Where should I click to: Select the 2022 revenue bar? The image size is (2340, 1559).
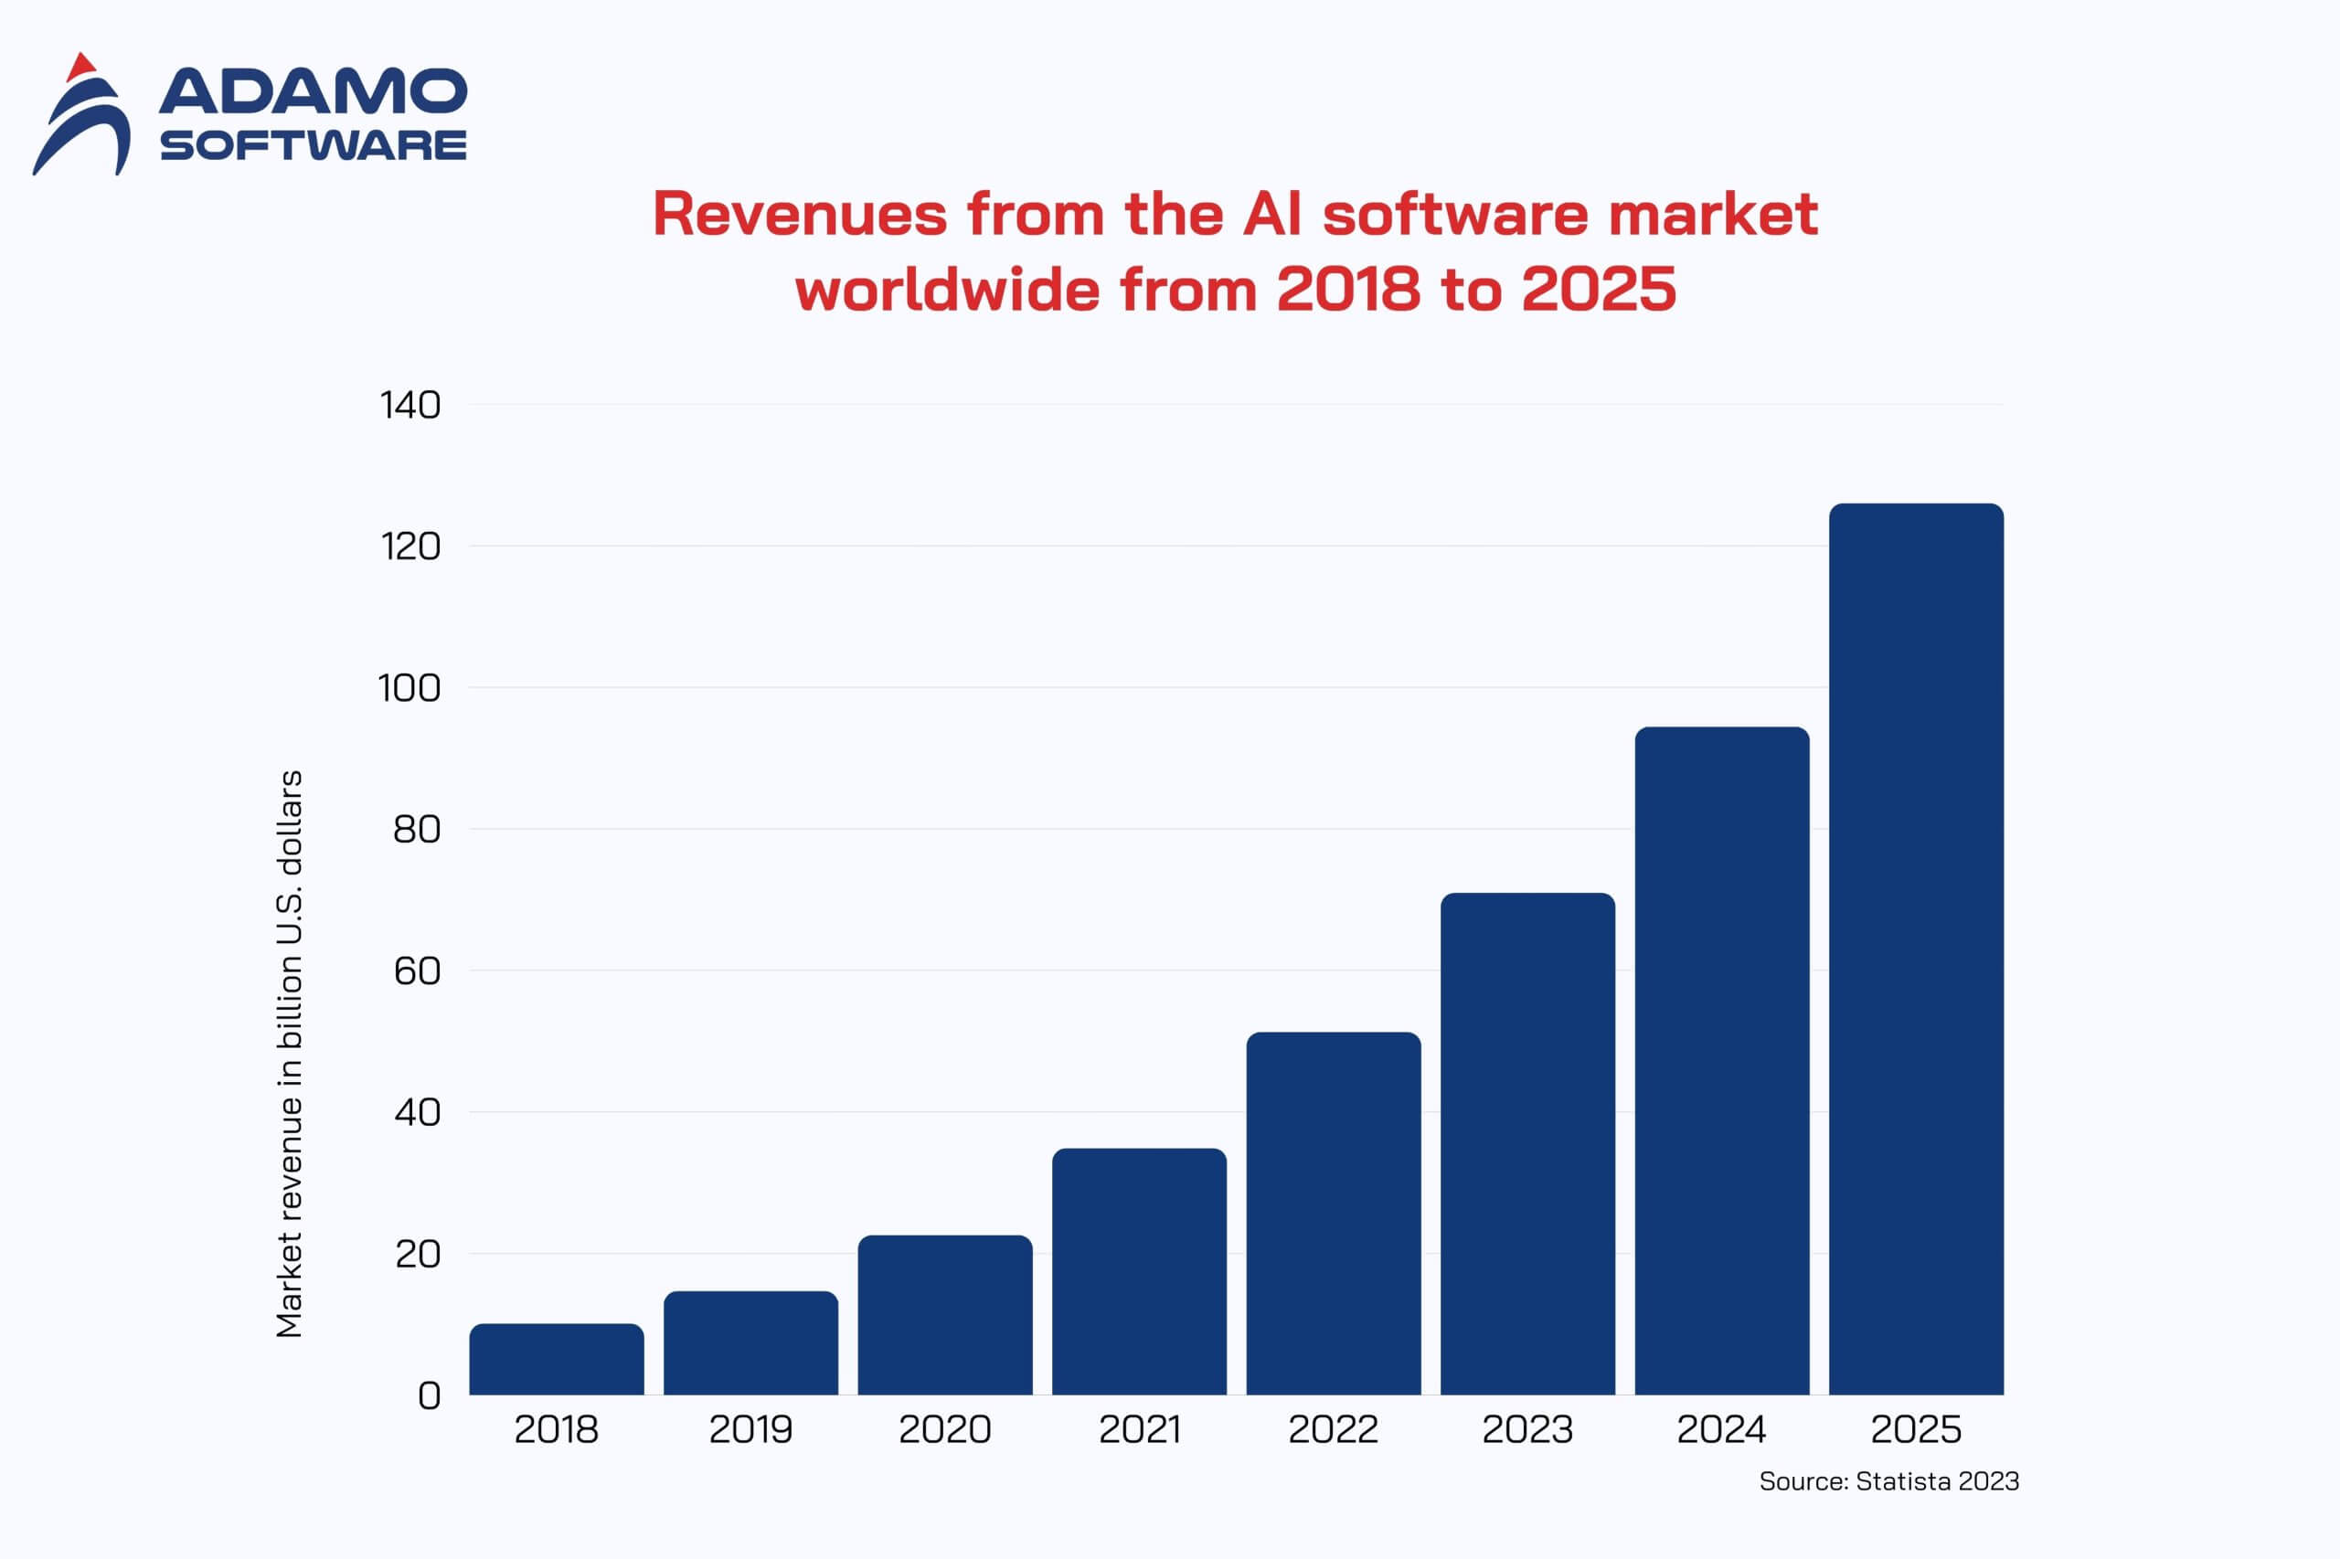[x=1333, y=1213]
